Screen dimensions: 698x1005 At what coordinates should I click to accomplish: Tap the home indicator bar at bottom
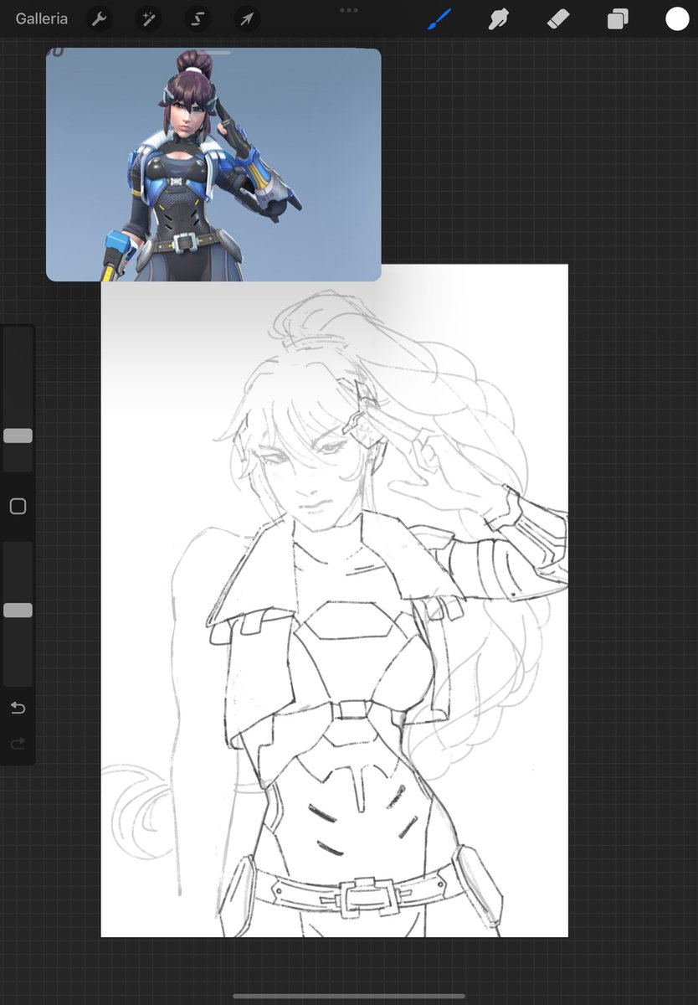click(x=349, y=996)
